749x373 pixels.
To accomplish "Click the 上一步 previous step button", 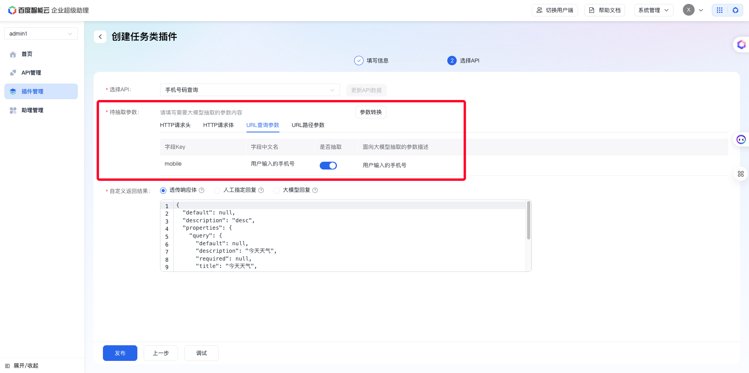I will 161,353.
